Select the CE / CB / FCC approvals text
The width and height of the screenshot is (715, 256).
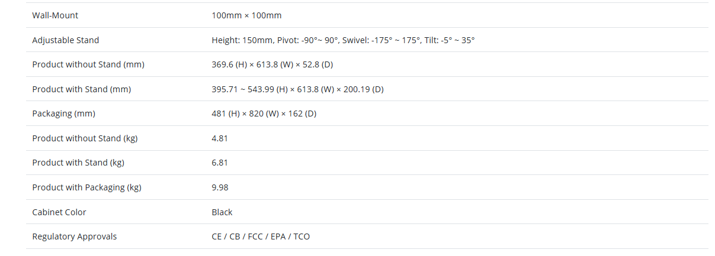(261, 236)
